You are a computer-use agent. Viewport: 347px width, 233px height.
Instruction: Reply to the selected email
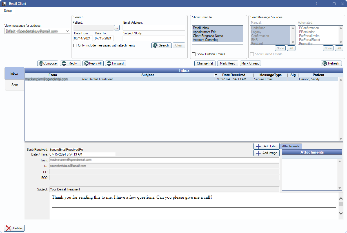pos(70,63)
